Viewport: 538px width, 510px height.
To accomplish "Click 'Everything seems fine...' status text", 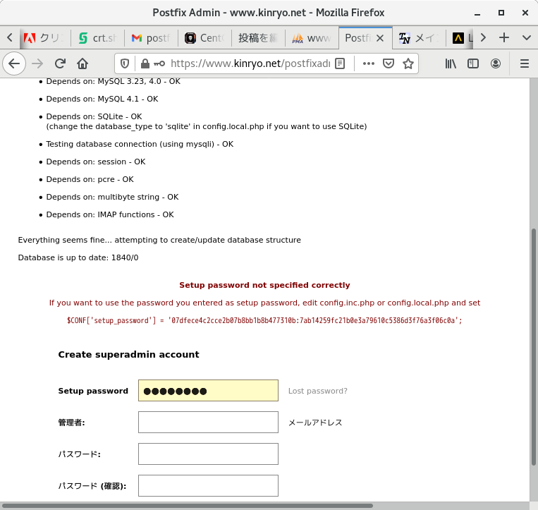I will [x=159, y=240].
